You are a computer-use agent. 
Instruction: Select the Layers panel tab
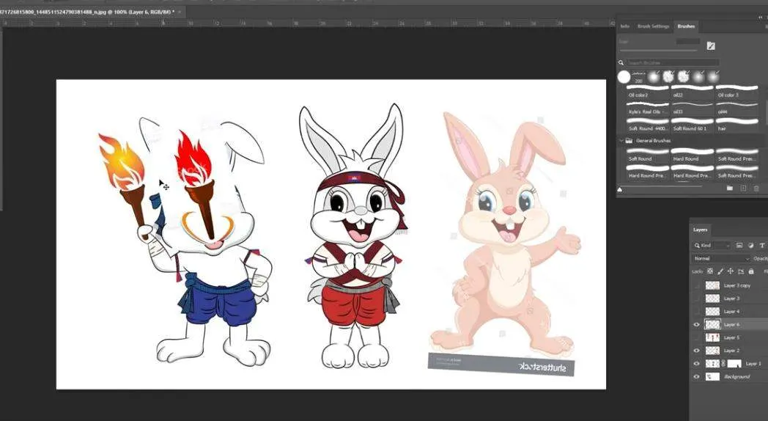tap(700, 230)
